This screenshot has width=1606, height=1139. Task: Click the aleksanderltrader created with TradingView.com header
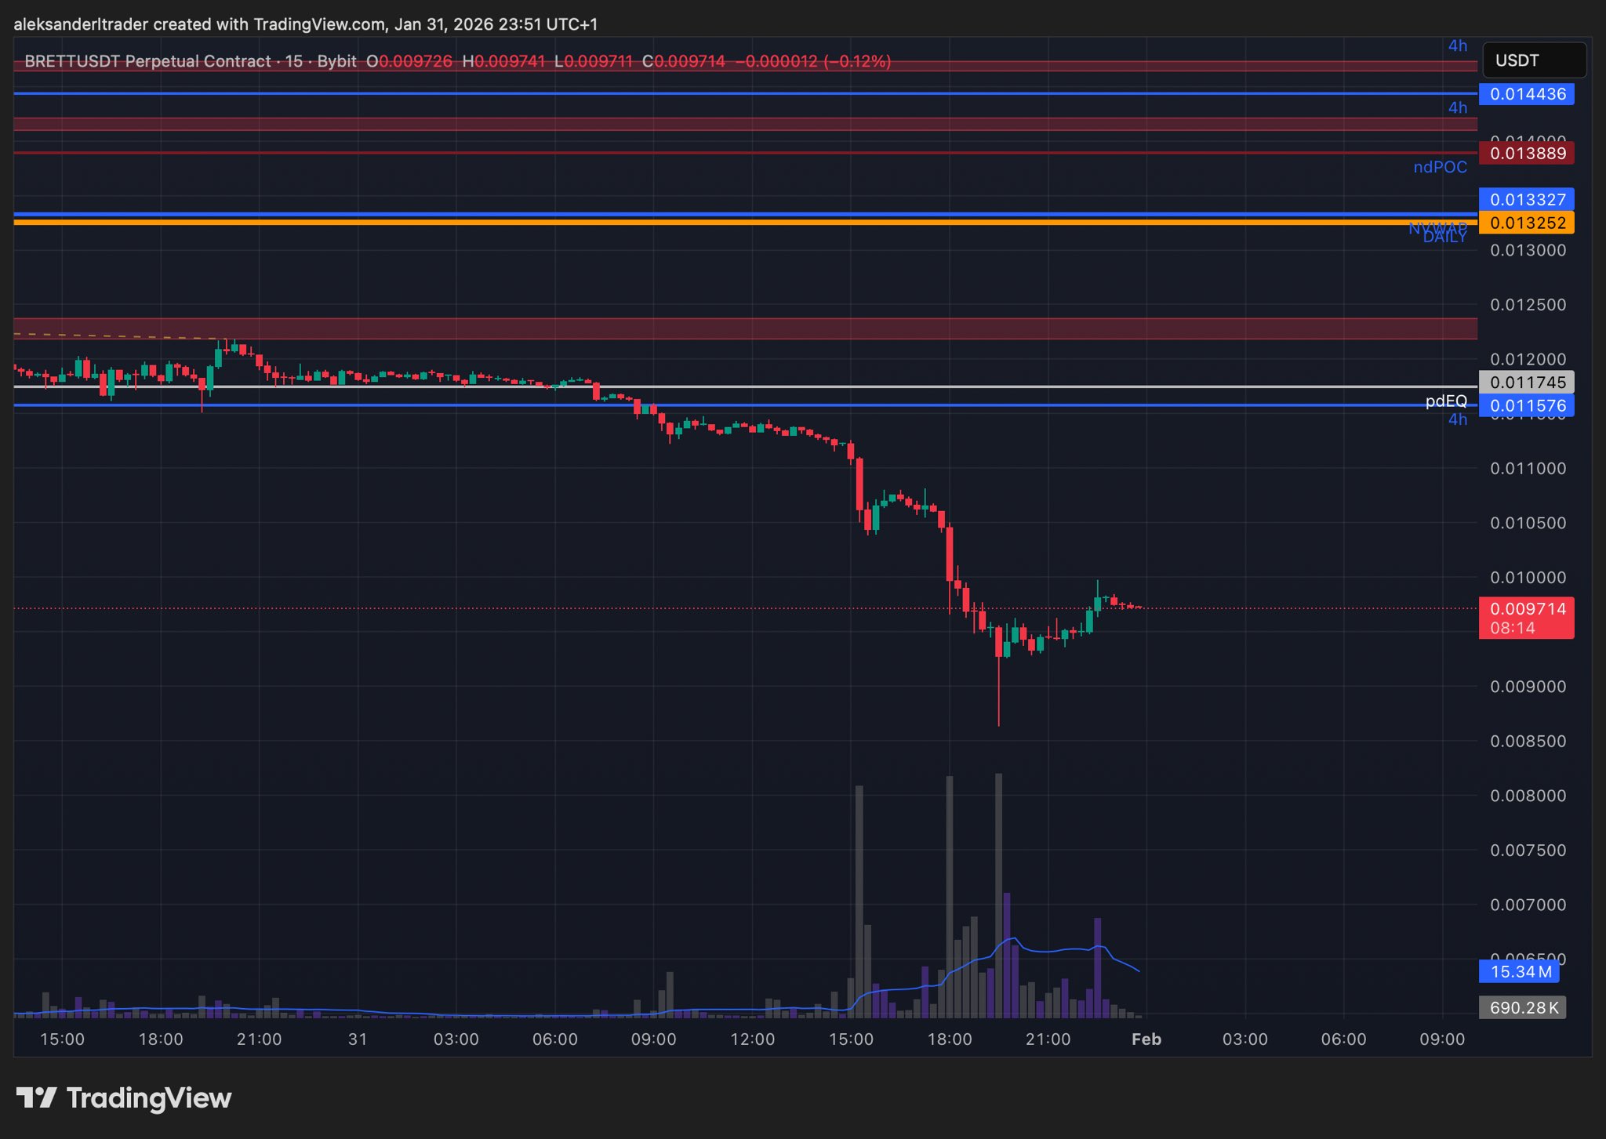point(305,24)
